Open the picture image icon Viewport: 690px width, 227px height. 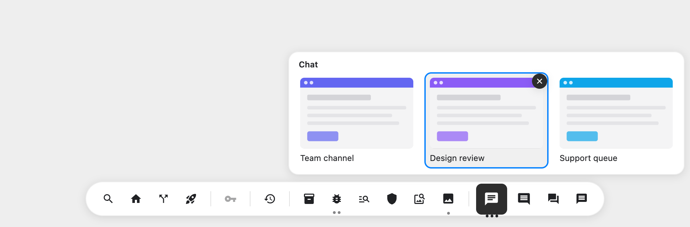click(448, 199)
